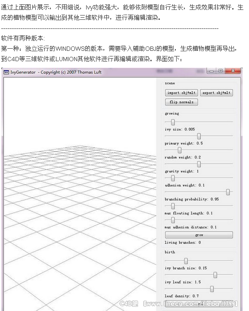Click the 'living branches: 0' text

tap(183, 243)
